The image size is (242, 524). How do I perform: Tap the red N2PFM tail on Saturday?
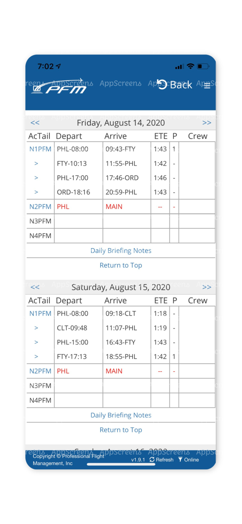[x=40, y=371]
